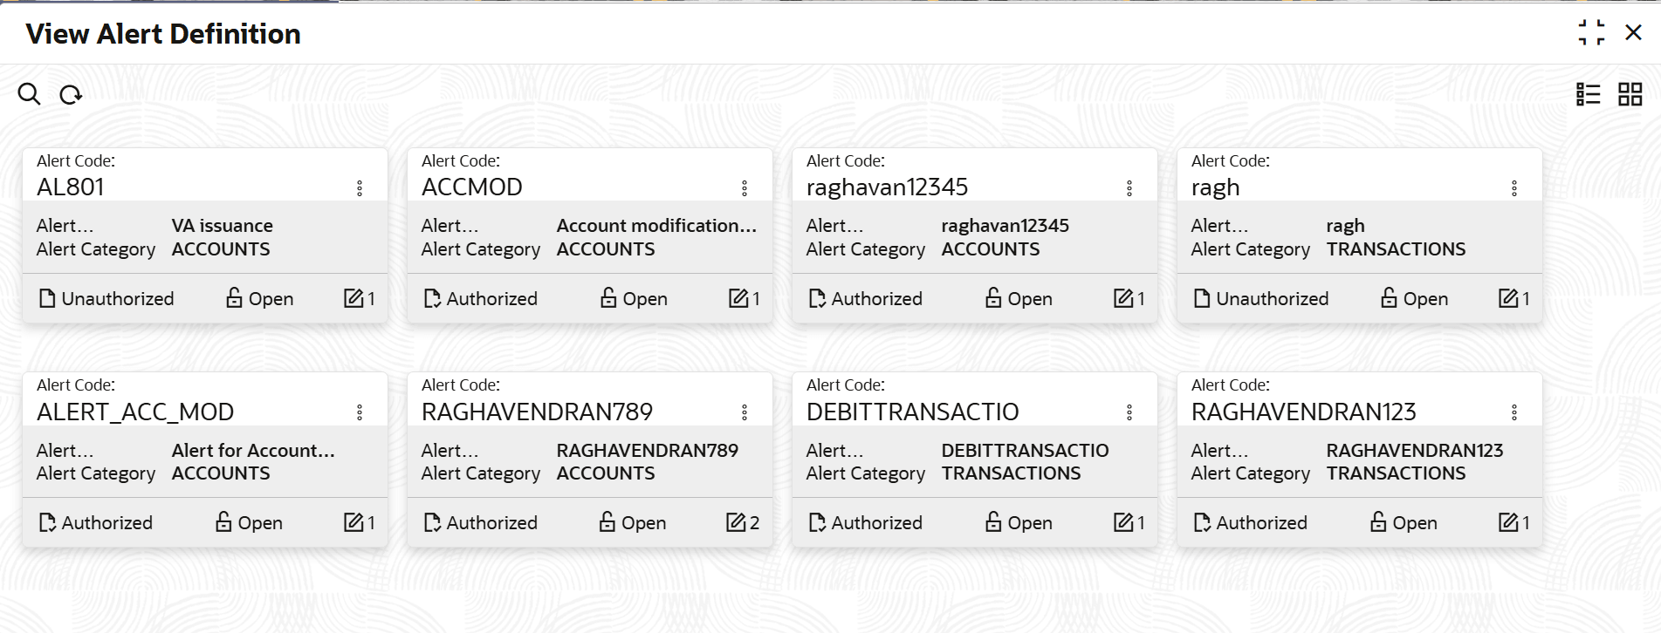
Task: Click the Open lock icon on ACCMOD
Action: [608, 298]
